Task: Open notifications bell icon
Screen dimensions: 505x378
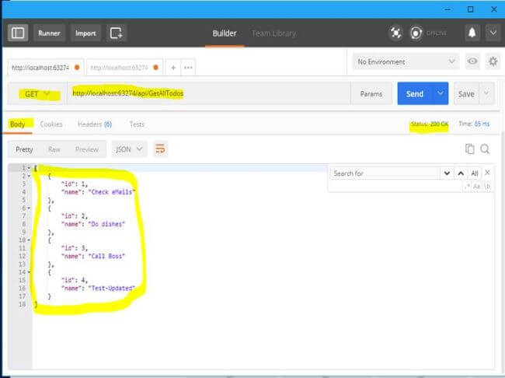Action: click(472, 33)
